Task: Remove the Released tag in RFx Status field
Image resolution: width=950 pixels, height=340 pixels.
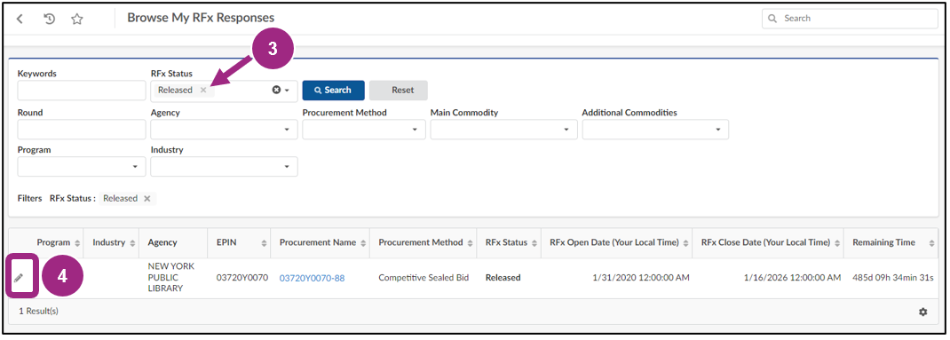Action: [x=203, y=90]
